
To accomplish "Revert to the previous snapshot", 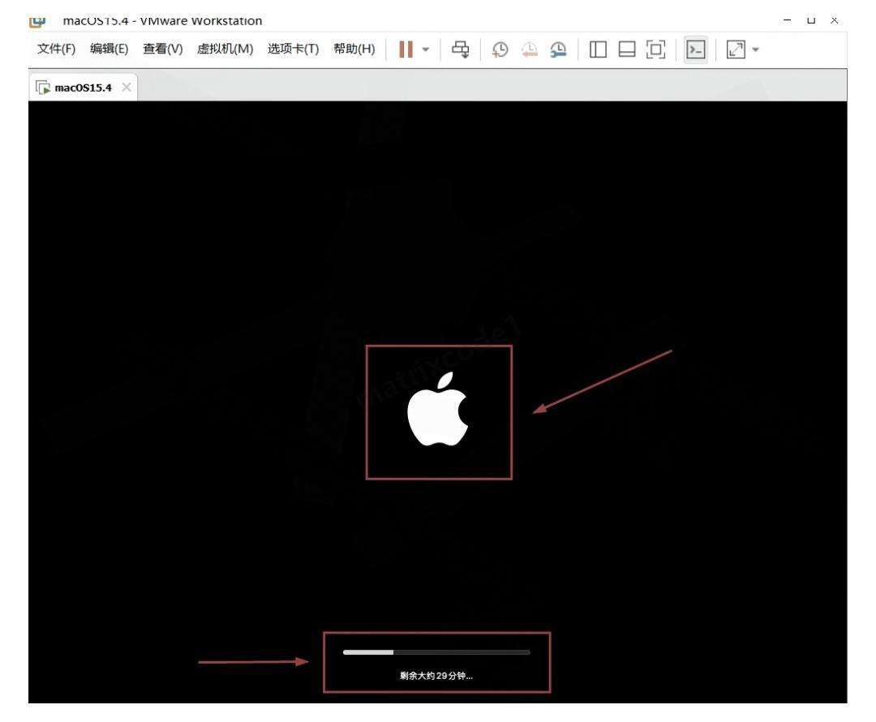I will (529, 49).
